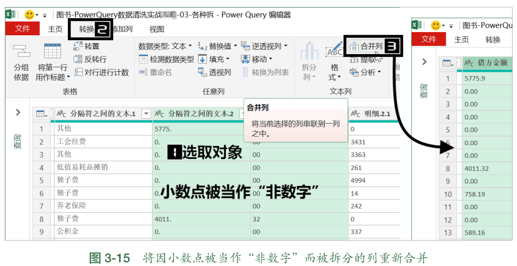Viewport: 517px width, 266px height.
Task: Expand the 查询 pane in right window
Action: (425, 62)
